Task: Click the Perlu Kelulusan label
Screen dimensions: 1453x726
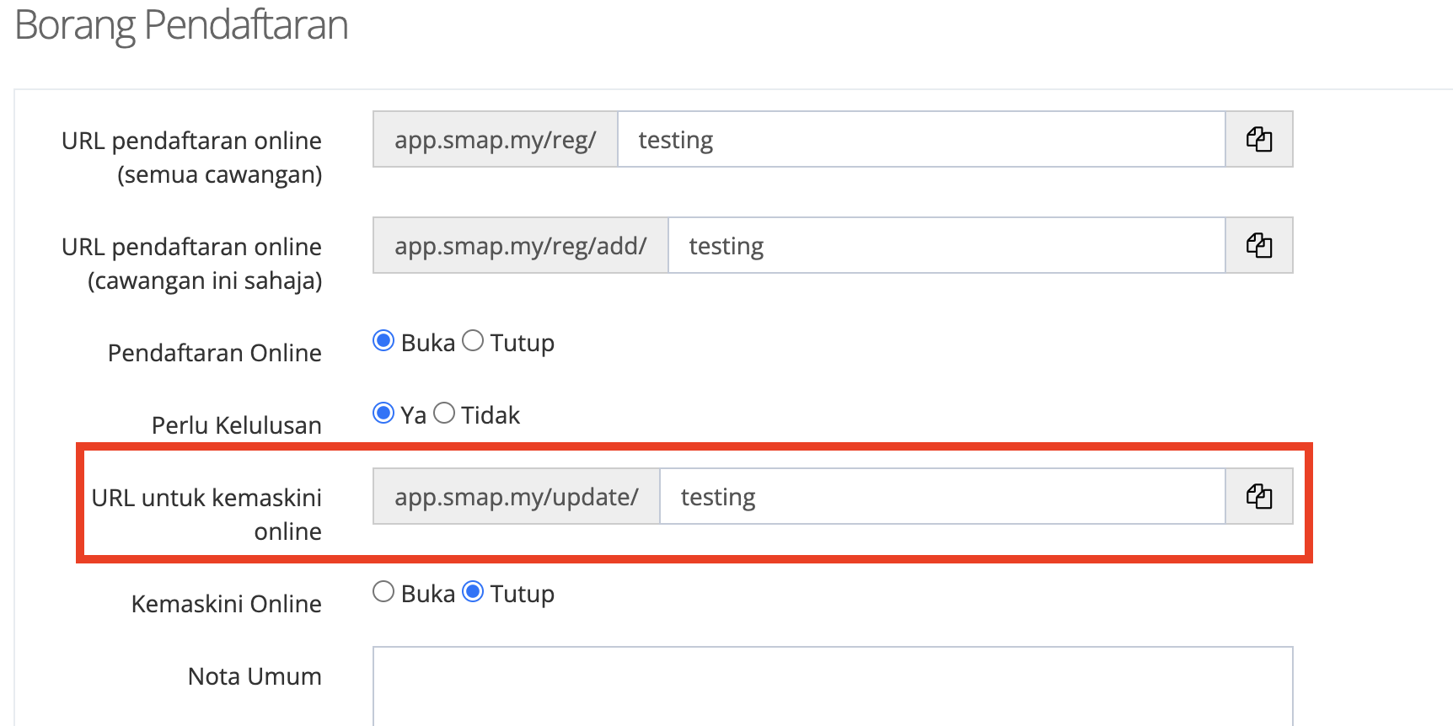Action: (236, 425)
